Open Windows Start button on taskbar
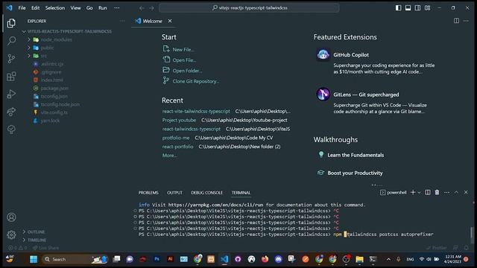 [34, 259]
